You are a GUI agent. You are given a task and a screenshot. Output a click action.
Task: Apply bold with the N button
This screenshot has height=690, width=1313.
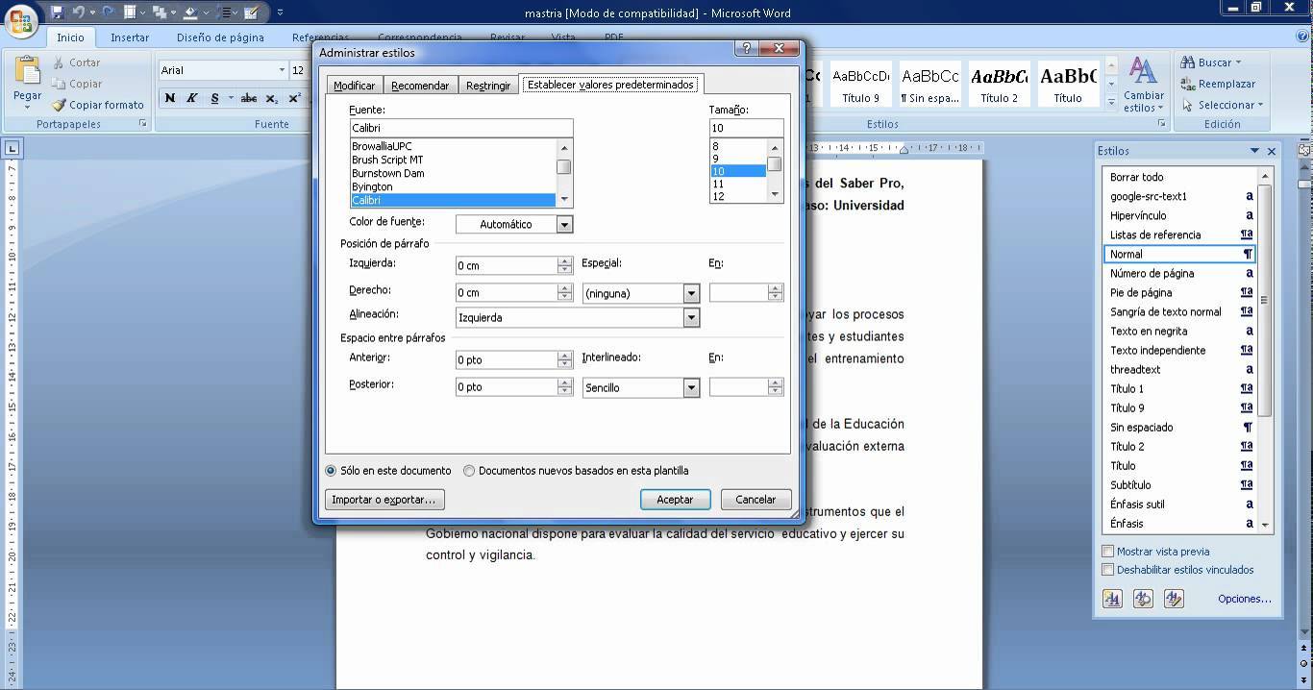click(x=170, y=98)
